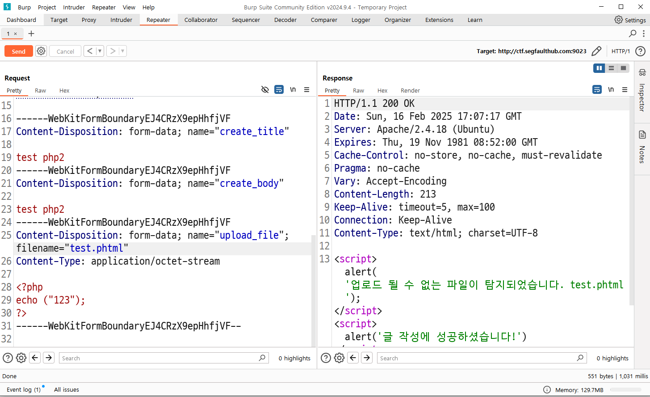Open Response panel hamburger menu
The width and height of the screenshot is (650, 397).
click(625, 89)
